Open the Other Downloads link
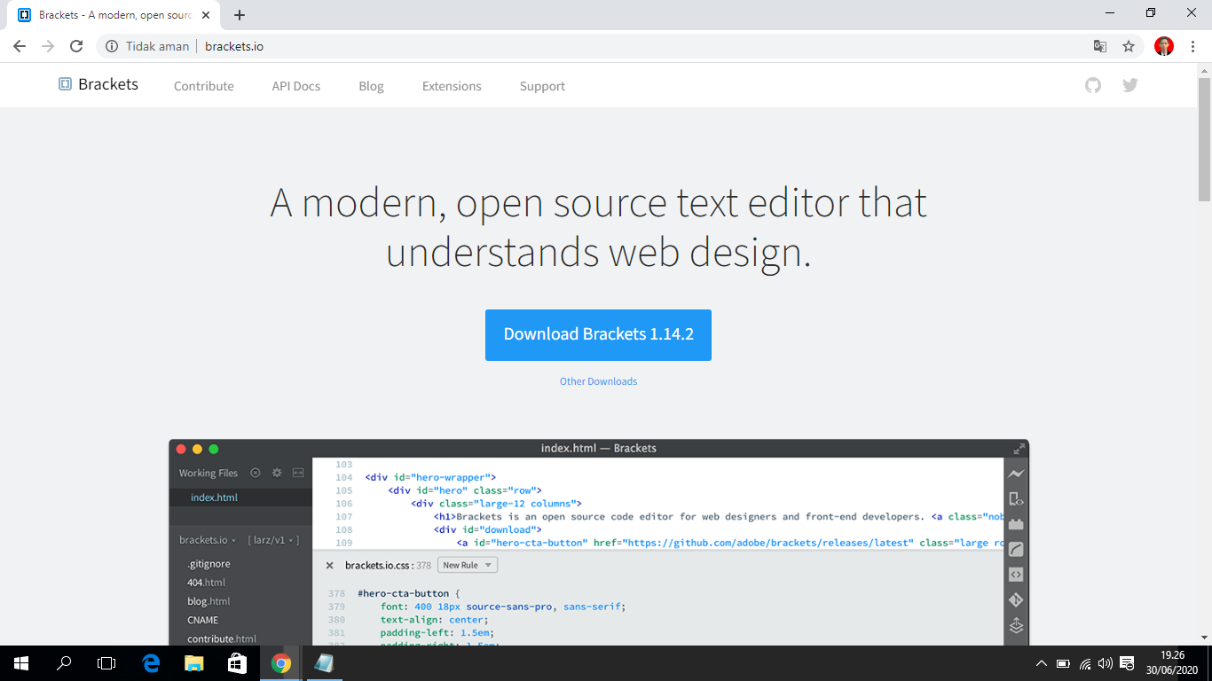 pos(598,380)
